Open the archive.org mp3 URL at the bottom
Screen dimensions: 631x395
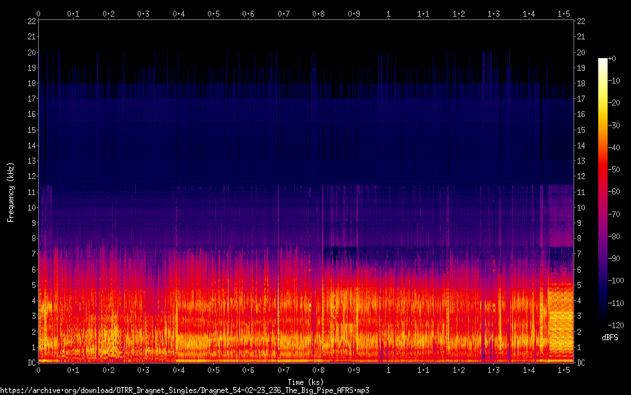184,390
